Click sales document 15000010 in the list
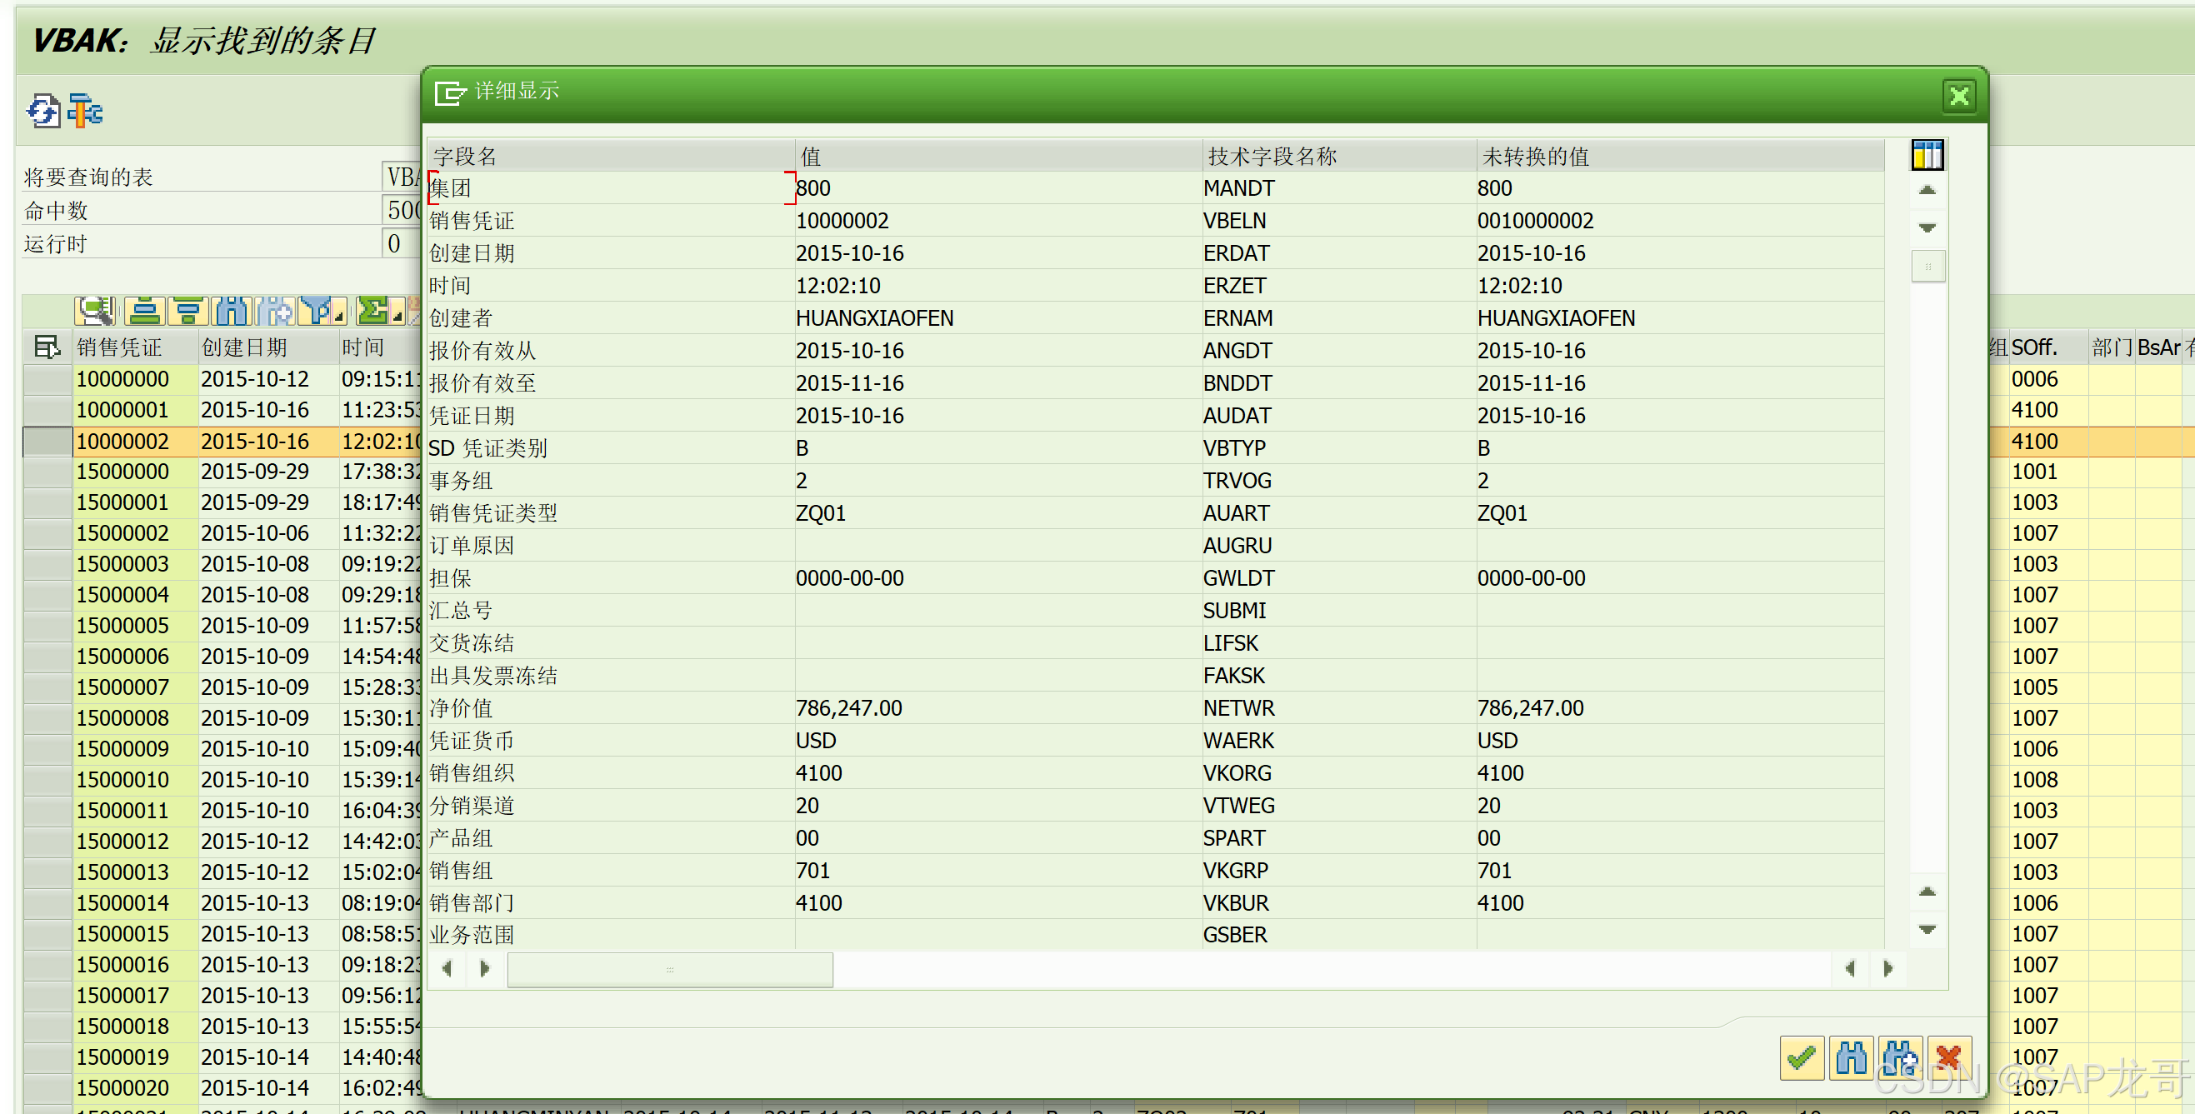This screenshot has width=2195, height=1114. tap(122, 780)
